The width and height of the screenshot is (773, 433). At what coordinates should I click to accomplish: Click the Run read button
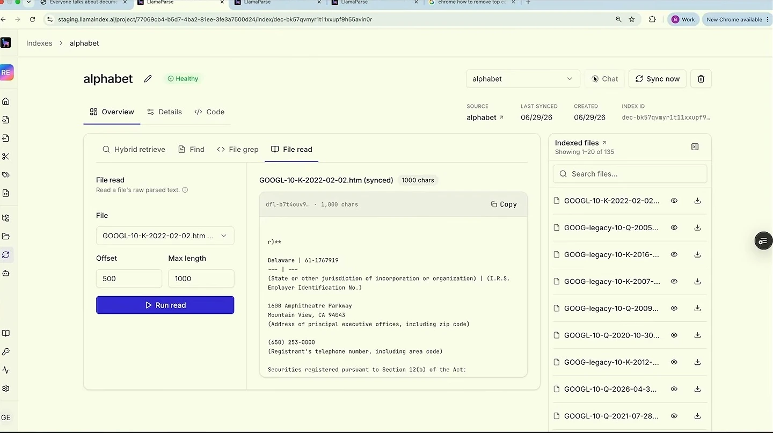(165, 305)
